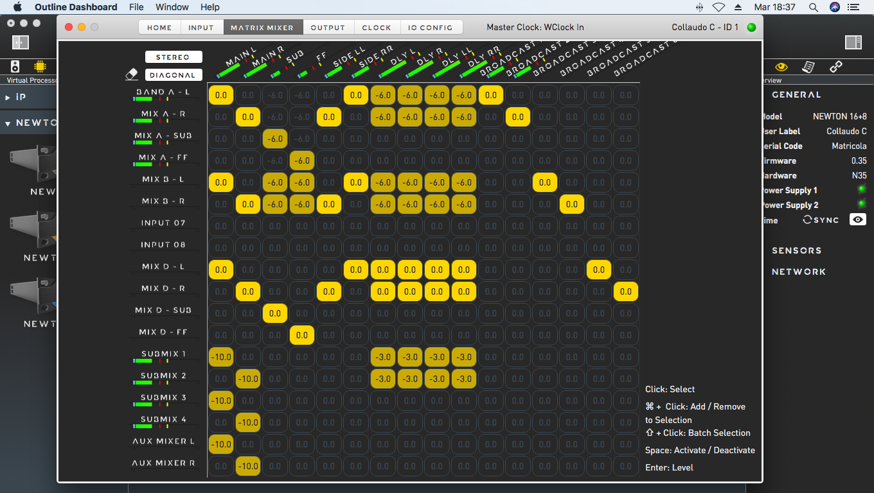Screen dimensions: 874x493
Task: Toggle MIX A - FF to FF cell
Action: pyautogui.click(x=302, y=160)
